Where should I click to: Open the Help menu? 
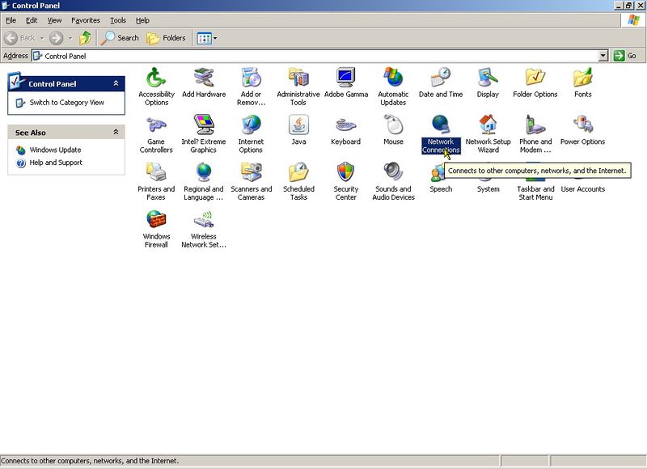coord(142,20)
